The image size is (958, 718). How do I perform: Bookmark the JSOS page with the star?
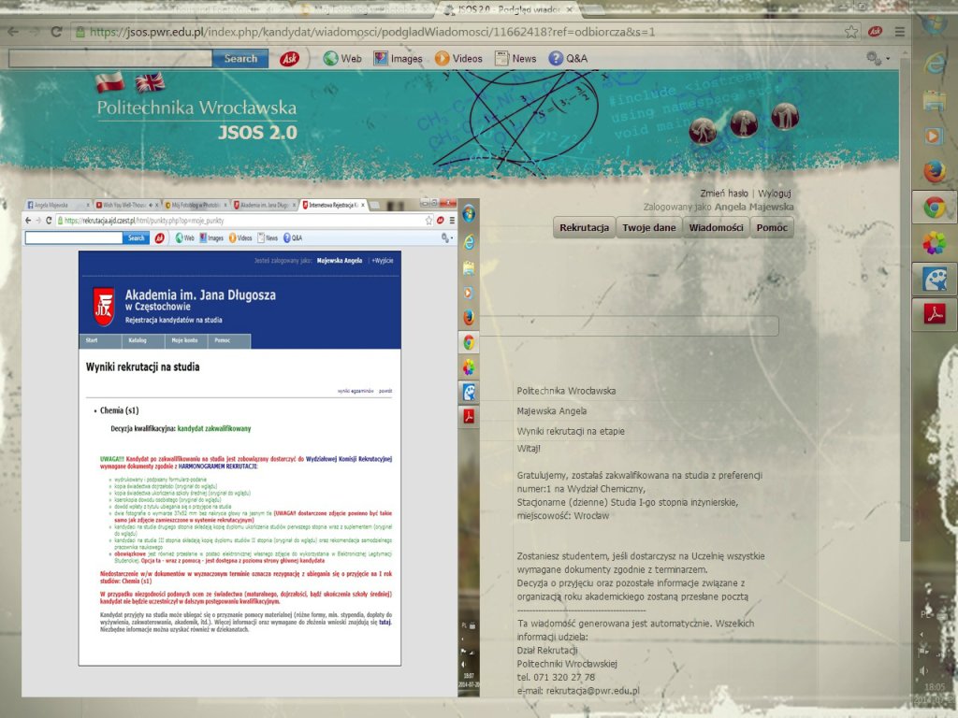pyautogui.click(x=851, y=32)
